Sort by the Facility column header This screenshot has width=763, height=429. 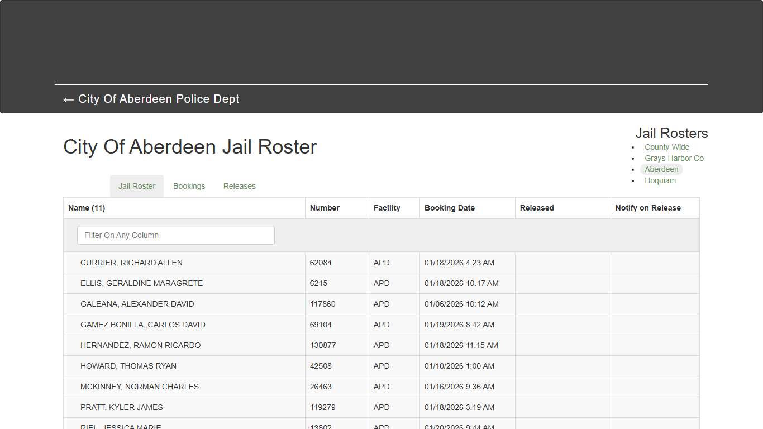387,207
